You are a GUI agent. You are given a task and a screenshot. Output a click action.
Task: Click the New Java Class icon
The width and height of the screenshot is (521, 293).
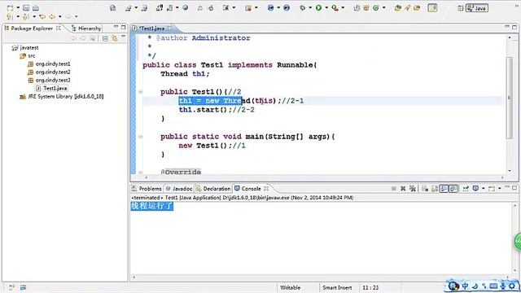376,7
